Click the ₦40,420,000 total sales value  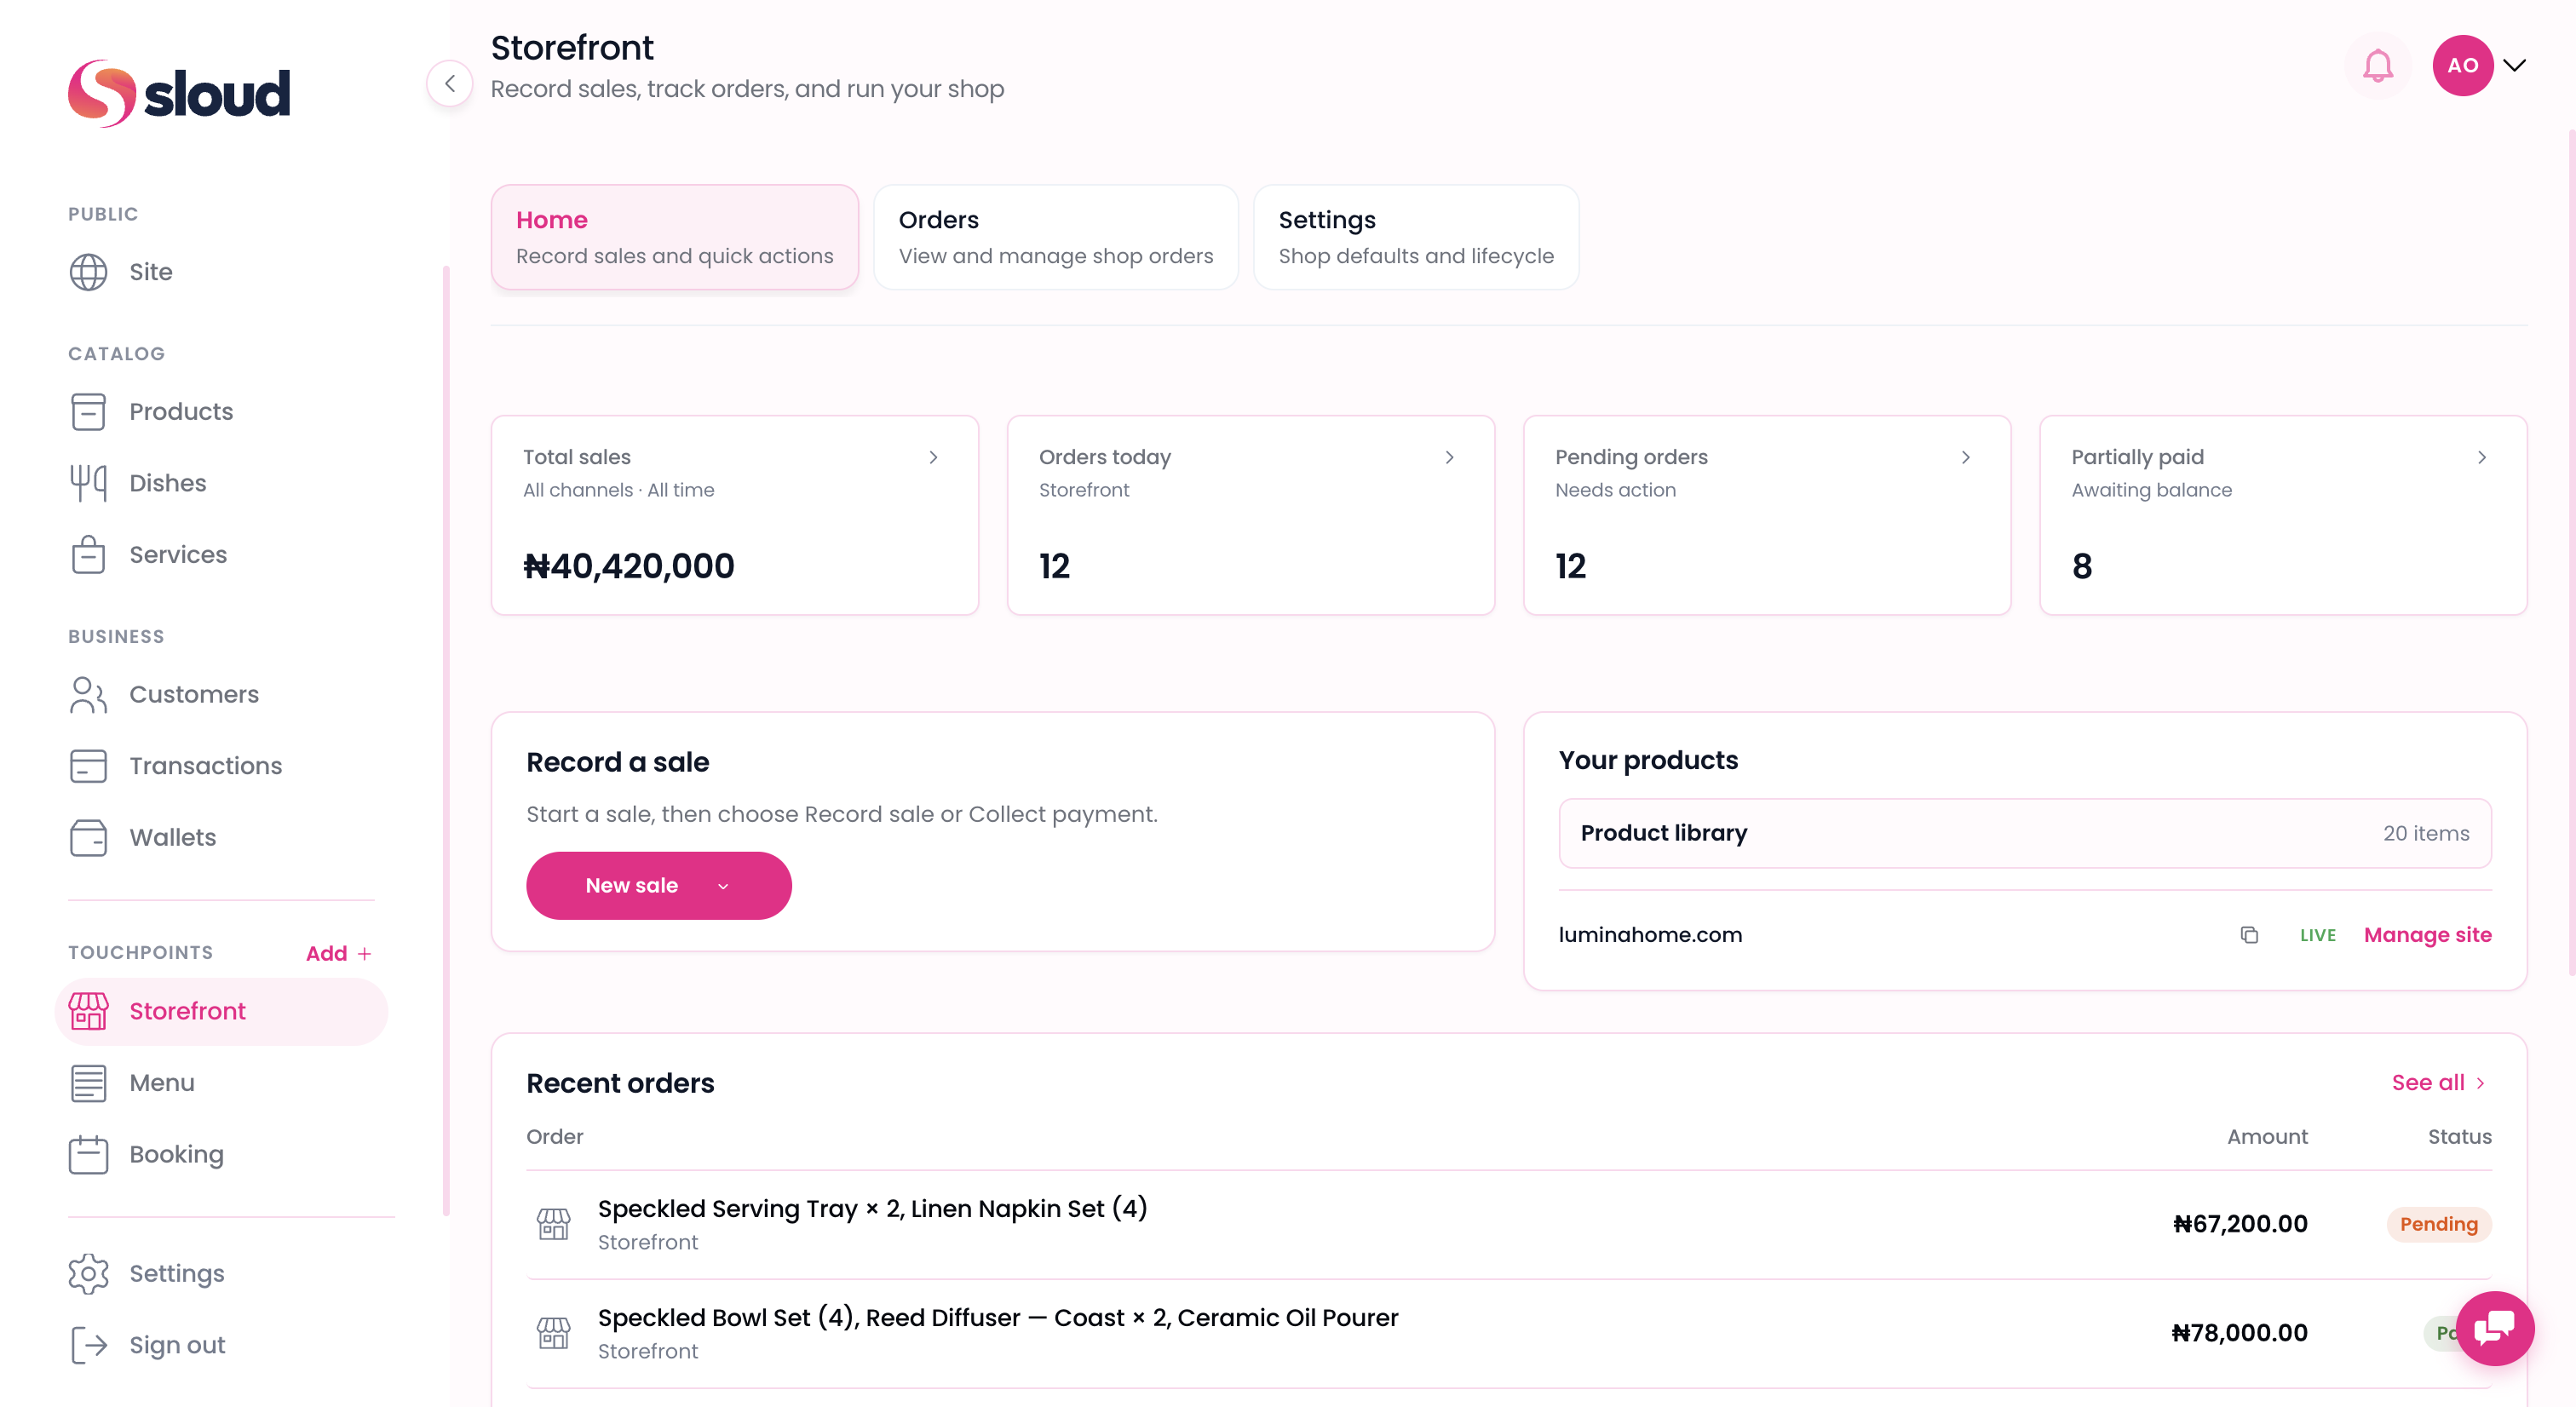click(628, 566)
